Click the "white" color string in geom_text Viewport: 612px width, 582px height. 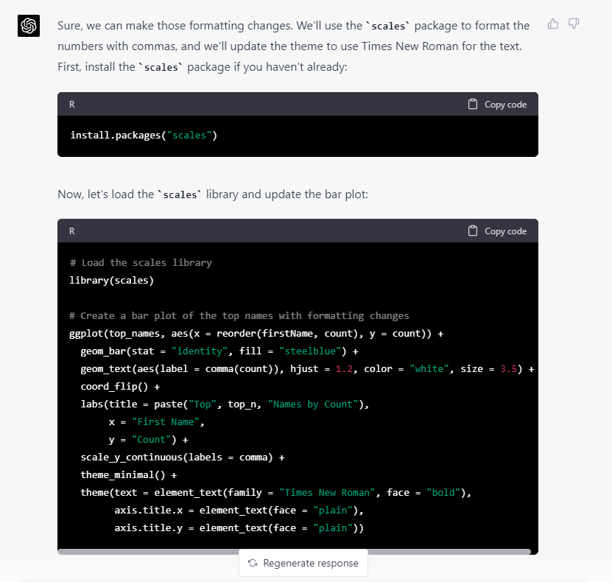(429, 369)
